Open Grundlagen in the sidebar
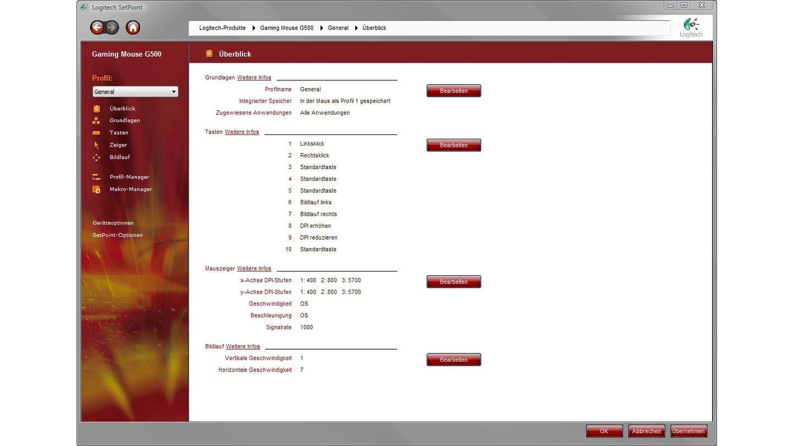Viewport: 793px width, 446px height. coord(124,121)
